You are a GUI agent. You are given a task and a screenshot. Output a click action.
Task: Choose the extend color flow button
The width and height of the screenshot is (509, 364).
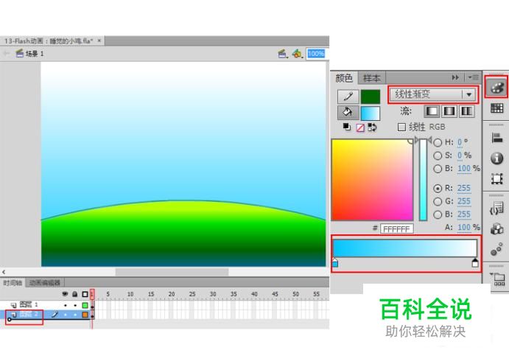[x=432, y=111]
